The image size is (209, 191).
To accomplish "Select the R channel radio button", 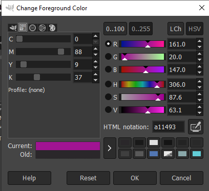I will click(x=108, y=44).
